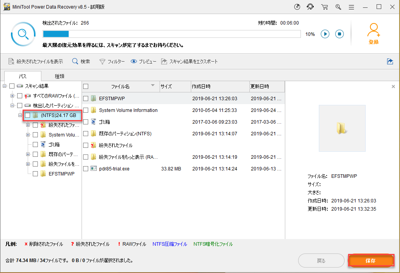Check the box for pdr85-trial.exe

(x=86, y=169)
